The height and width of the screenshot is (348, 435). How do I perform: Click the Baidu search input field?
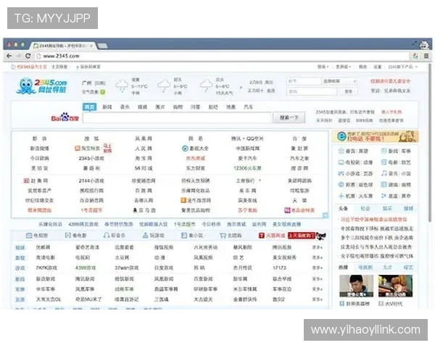click(177, 117)
